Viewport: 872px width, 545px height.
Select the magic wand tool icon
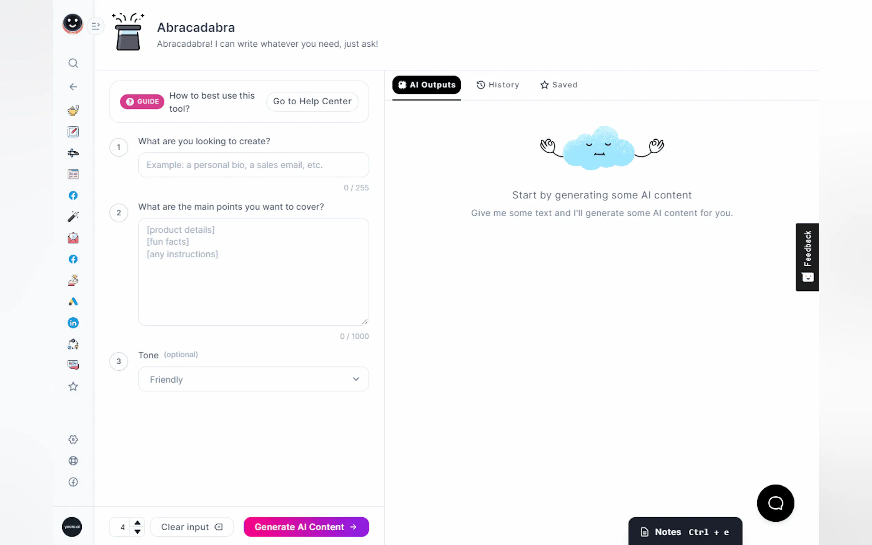(x=73, y=217)
